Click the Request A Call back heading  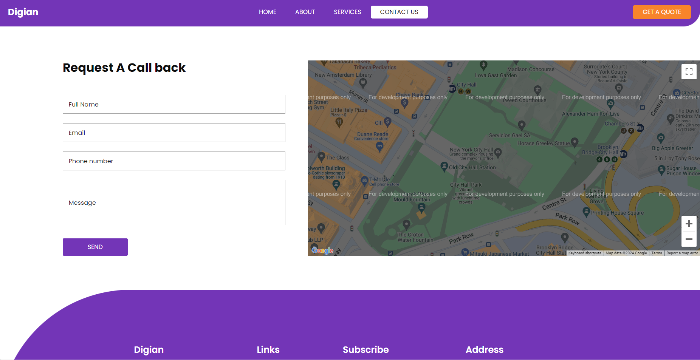coord(124,68)
